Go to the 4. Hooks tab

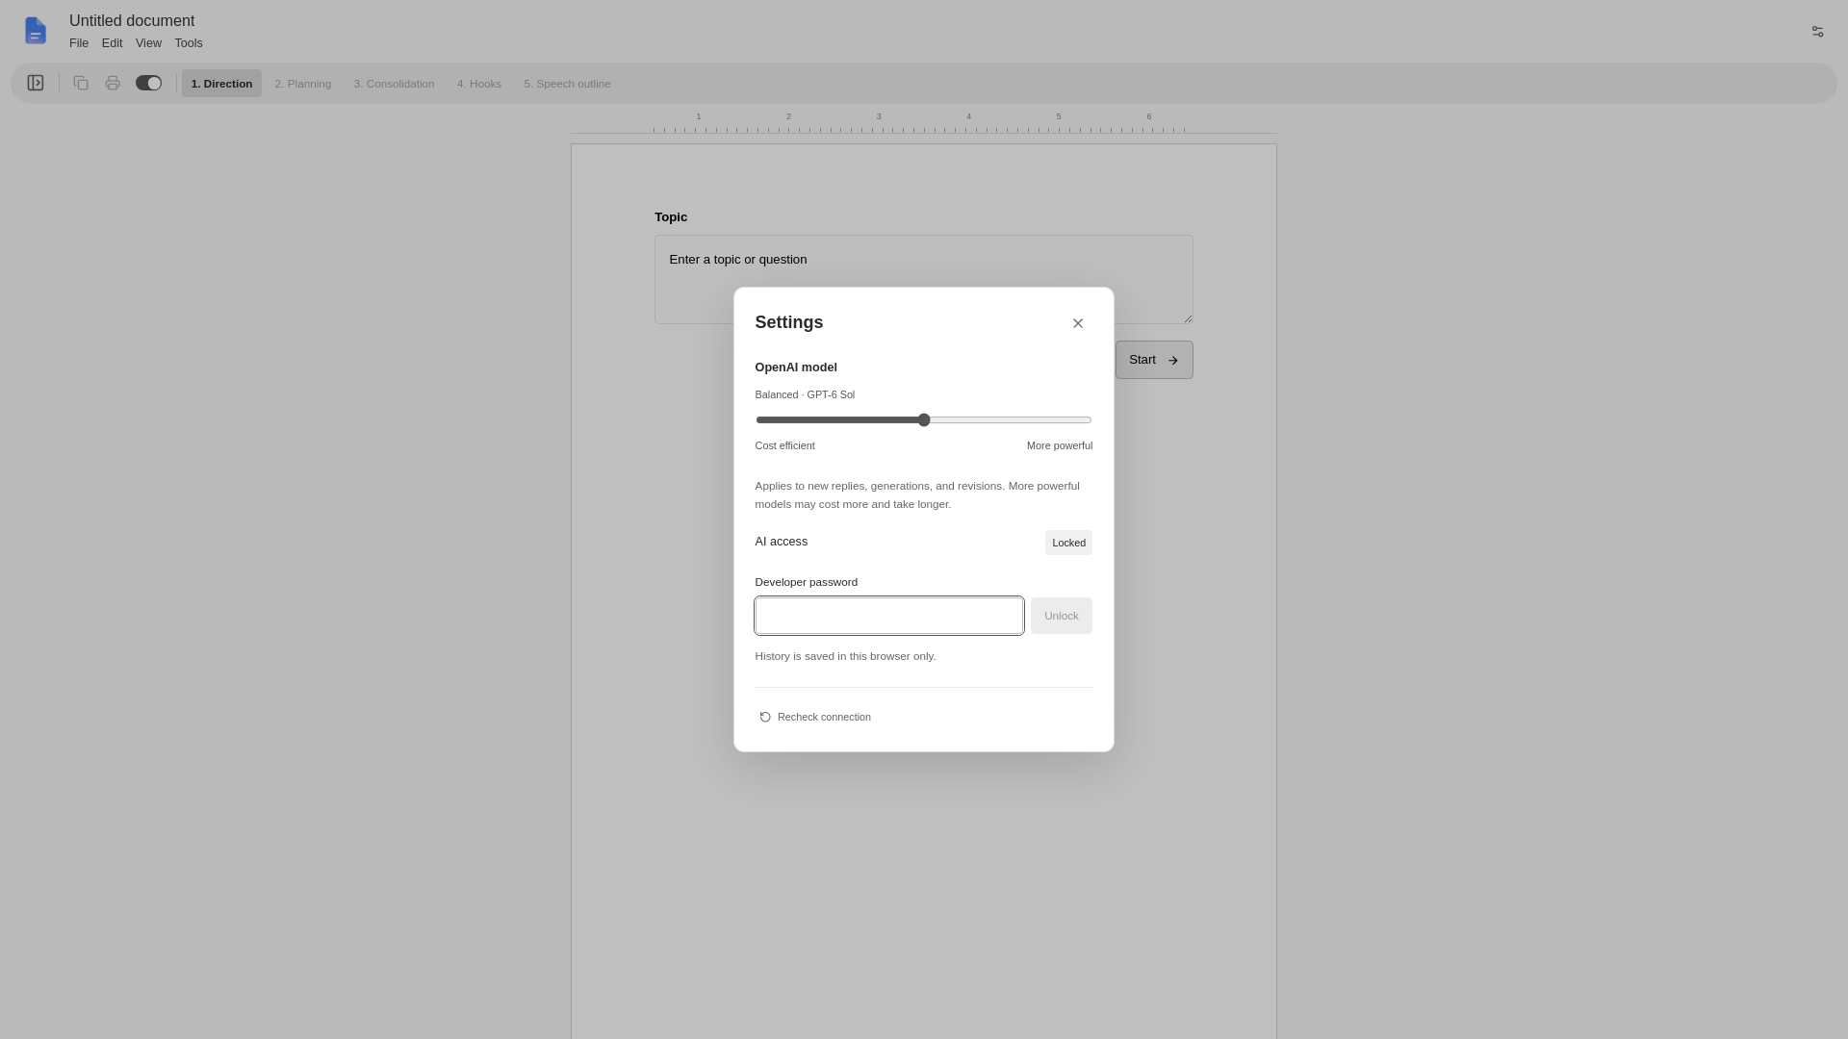click(x=479, y=84)
